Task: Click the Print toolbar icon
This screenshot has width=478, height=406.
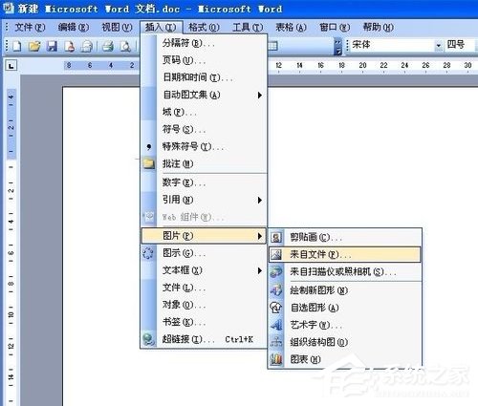Action: pos(108,46)
